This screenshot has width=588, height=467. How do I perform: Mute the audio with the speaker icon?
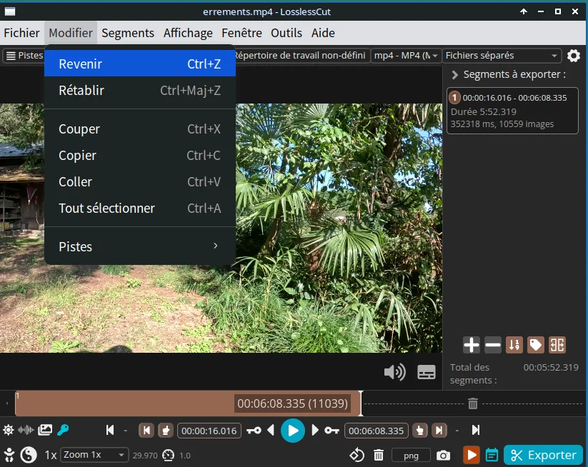coord(394,372)
